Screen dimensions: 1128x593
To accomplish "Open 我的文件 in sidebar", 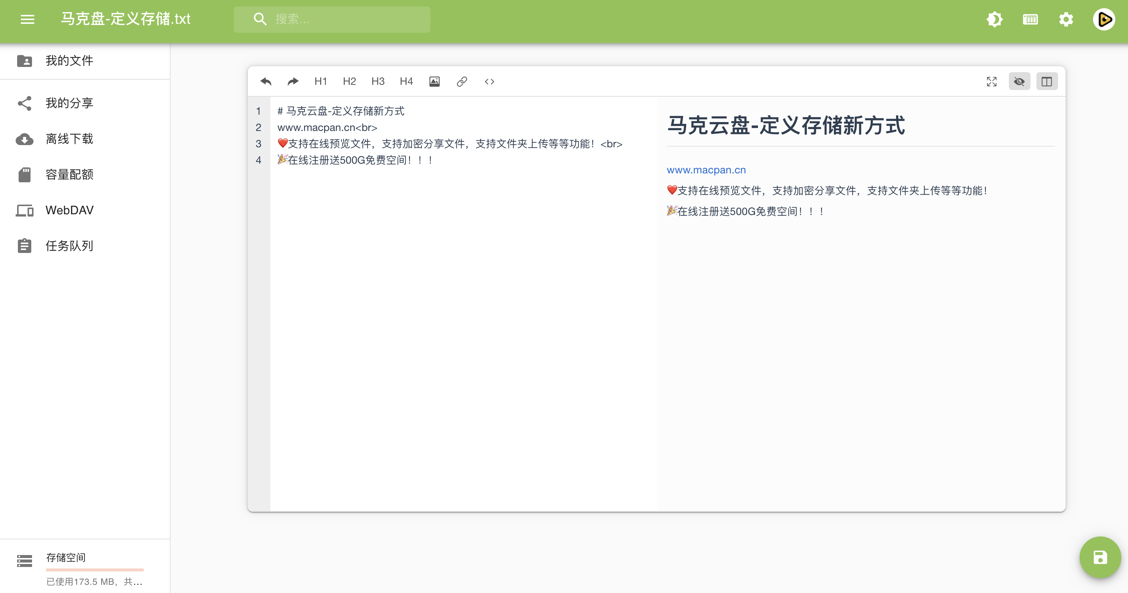I will click(x=69, y=60).
